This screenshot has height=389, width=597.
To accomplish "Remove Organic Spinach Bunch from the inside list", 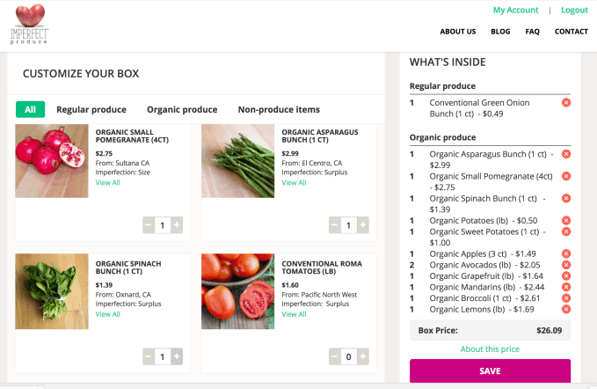I will pos(566,198).
